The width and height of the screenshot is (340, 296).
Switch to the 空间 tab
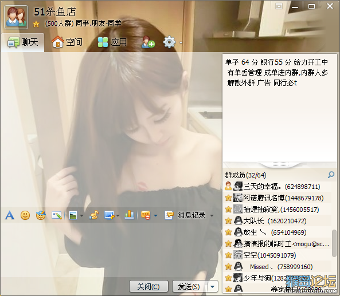[68, 42]
